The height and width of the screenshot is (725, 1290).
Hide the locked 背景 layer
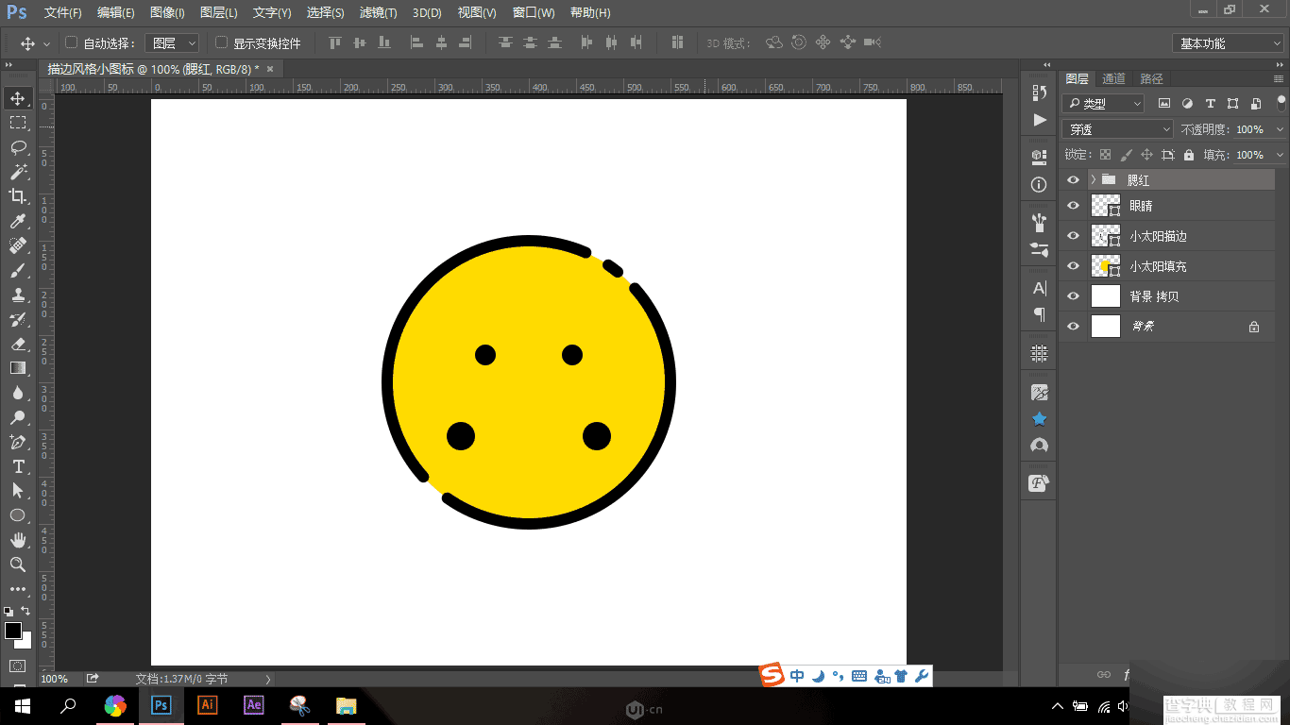(x=1073, y=327)
